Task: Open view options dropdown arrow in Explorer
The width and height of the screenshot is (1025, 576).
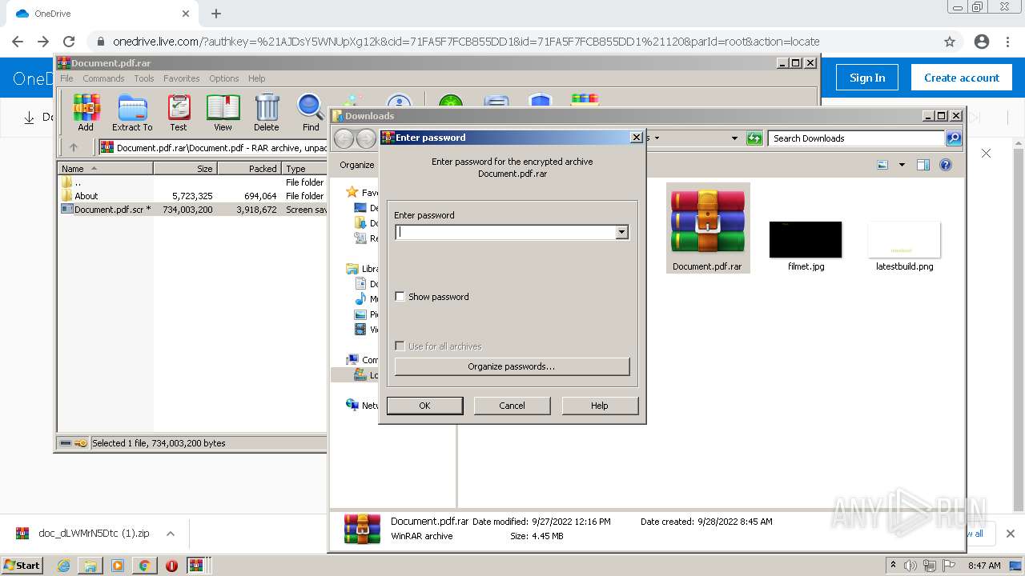Action: coord(902,165)
